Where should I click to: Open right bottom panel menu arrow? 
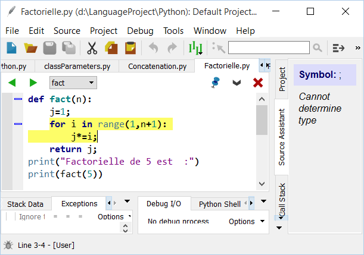263,201
